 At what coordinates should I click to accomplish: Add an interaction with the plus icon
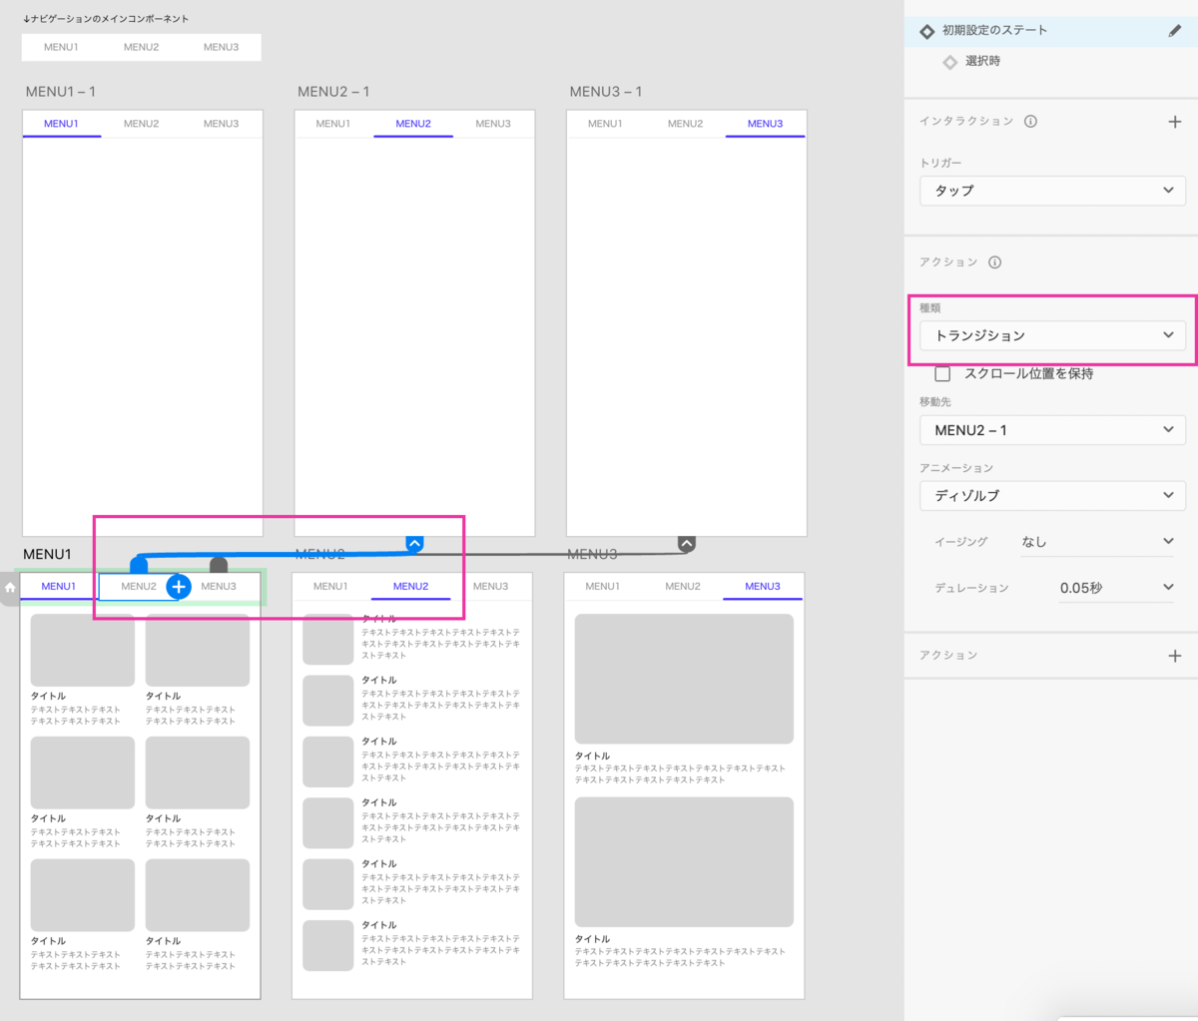[1174, 122]
